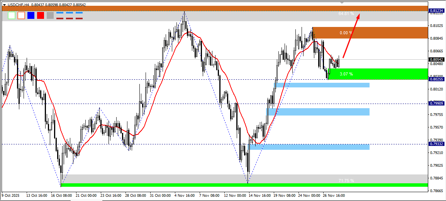
Task: Click the 71.75 % gray zone label
Action: pos(346,181)
